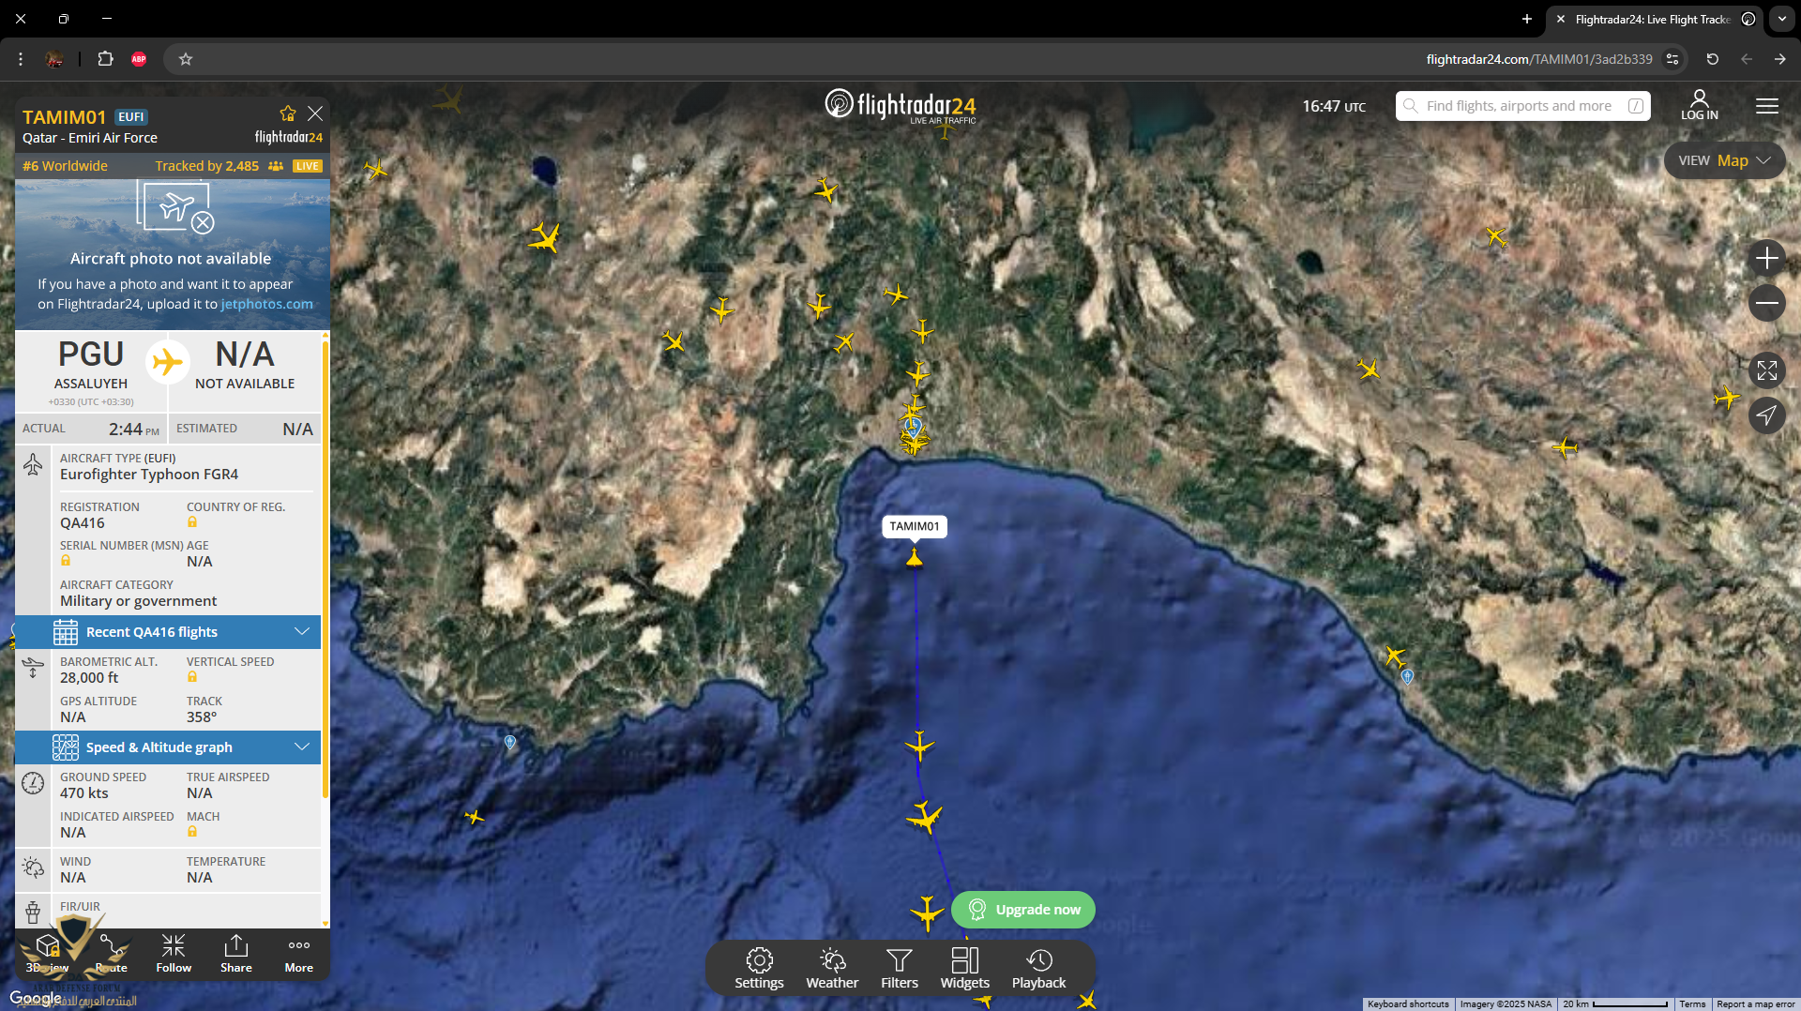Open the map Settings gear

pos(759,968)
